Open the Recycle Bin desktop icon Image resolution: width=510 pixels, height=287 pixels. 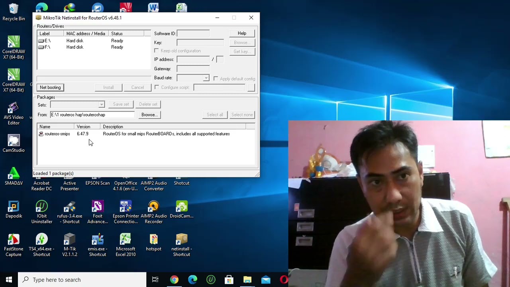(x=14, y=12)
